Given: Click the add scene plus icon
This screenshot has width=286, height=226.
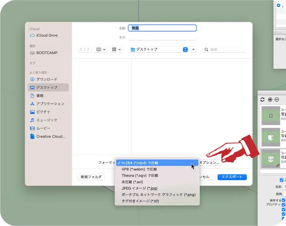Looking at the screenshot, I should coord(270,100).
